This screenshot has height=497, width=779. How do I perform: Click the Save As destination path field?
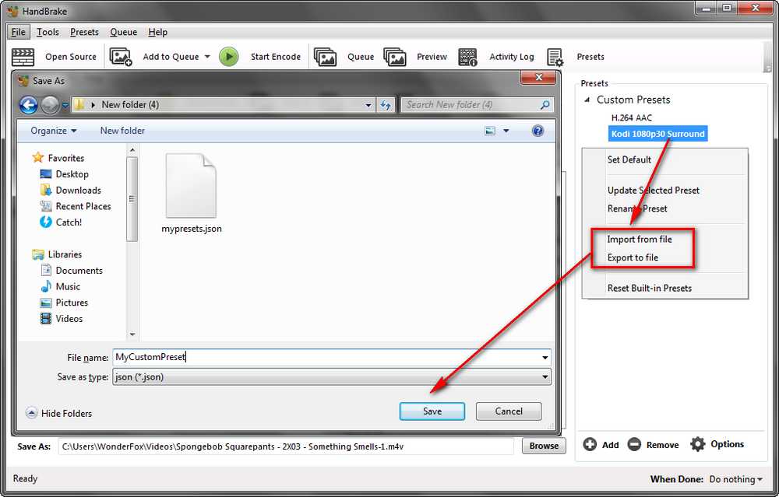point(286,446)
